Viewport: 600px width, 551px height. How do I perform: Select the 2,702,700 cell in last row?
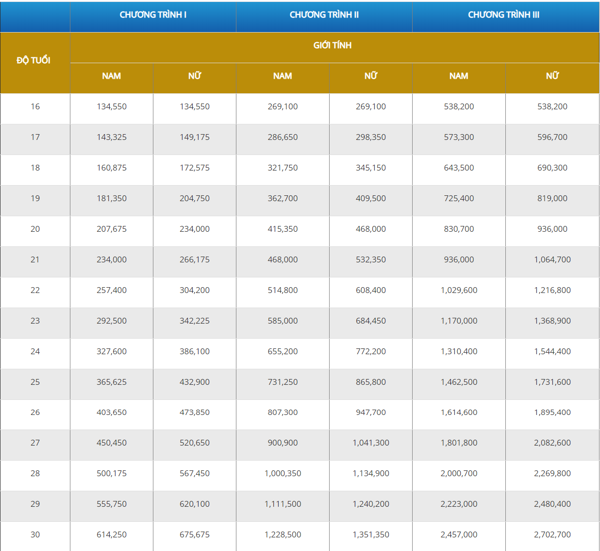[x=552, y=534]
